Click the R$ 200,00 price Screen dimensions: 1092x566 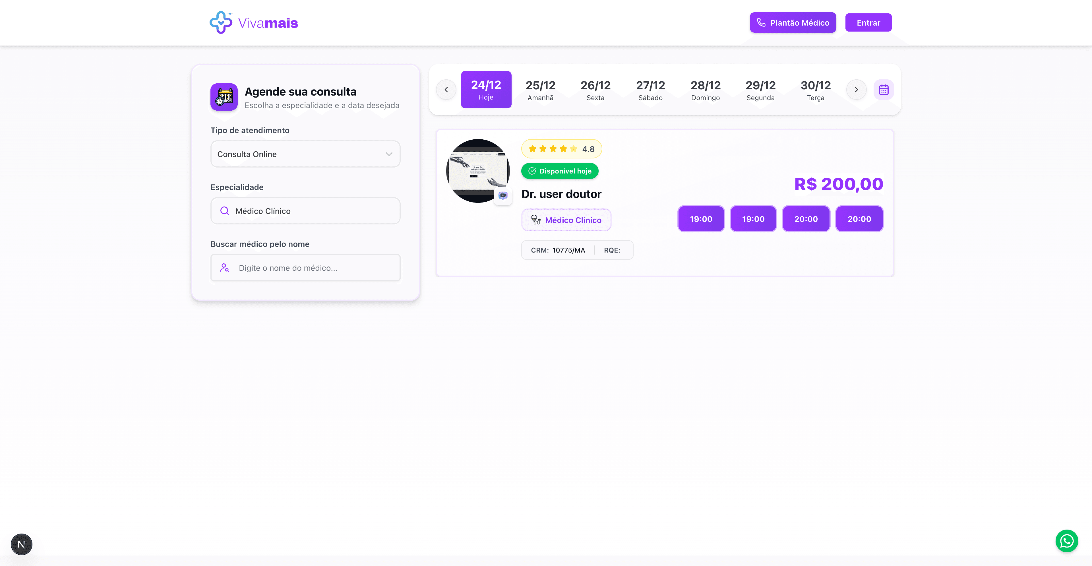click(x=839, y=184)
